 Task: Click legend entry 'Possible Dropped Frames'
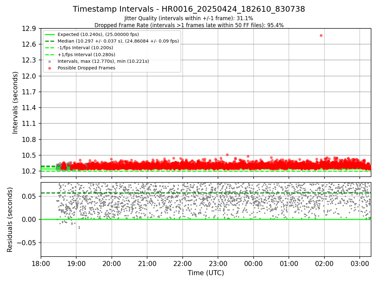click(86, 68)
